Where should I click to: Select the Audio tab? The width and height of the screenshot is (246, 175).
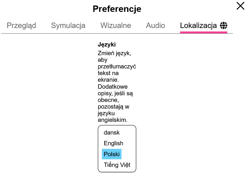pyautogui.click(x=155, y=25)
